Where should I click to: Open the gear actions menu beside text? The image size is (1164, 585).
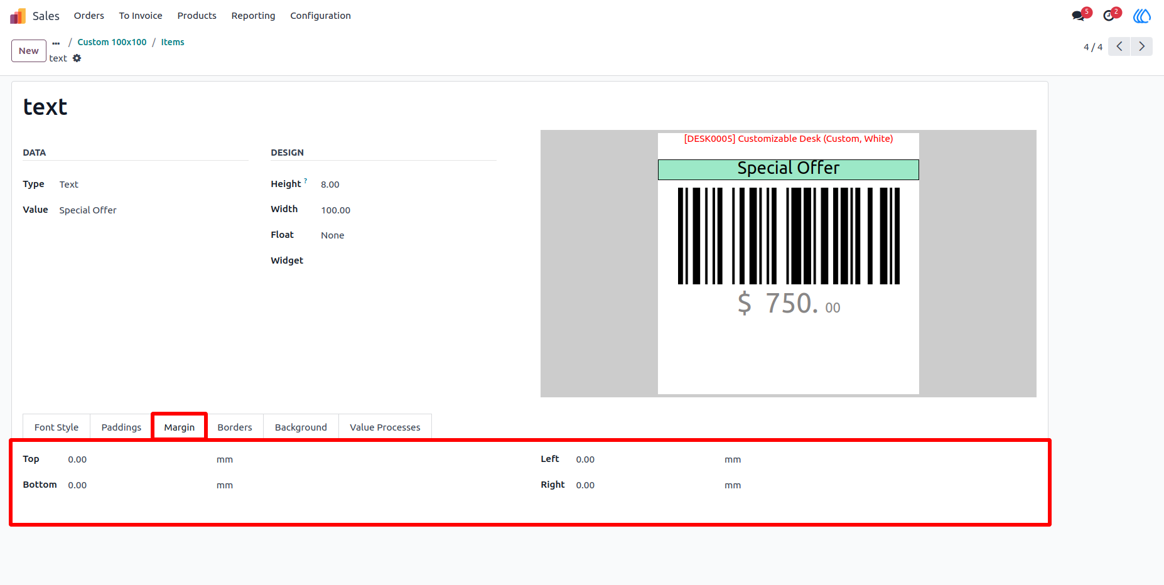77,58
